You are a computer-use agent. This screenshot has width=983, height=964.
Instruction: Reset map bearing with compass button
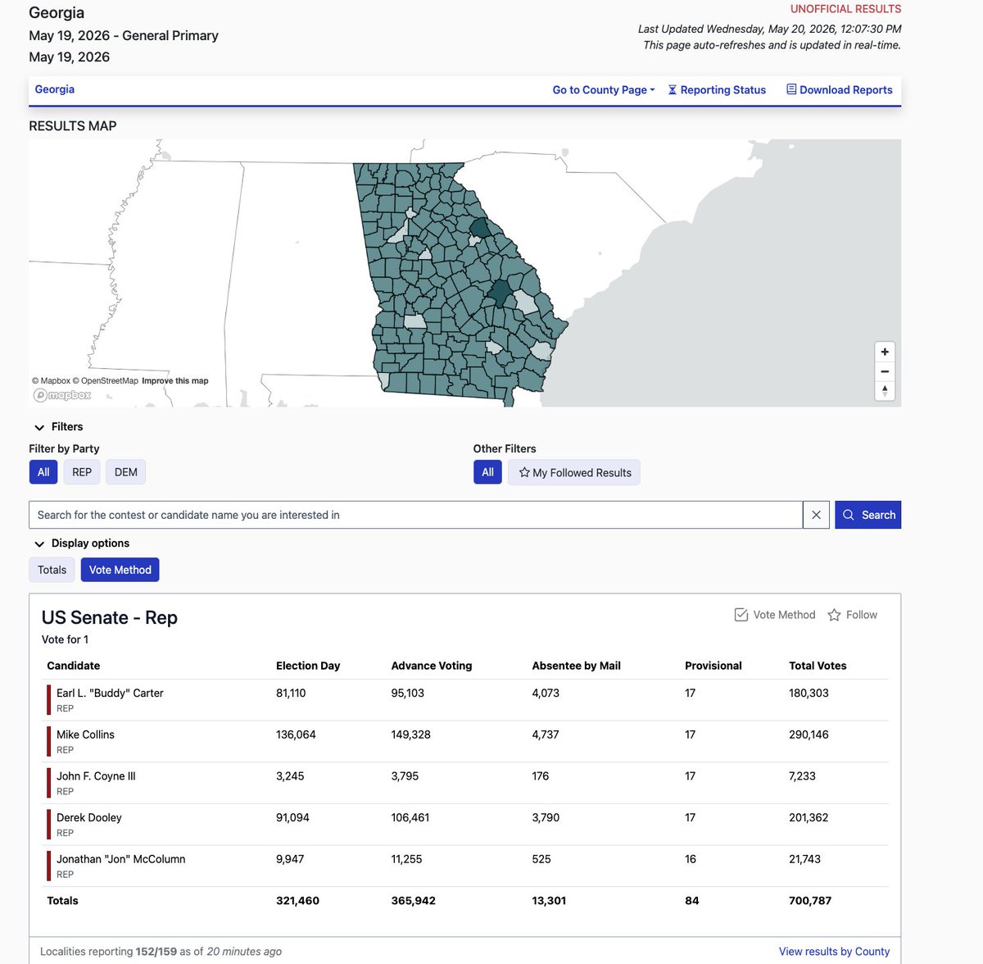[x=885, y=391]
